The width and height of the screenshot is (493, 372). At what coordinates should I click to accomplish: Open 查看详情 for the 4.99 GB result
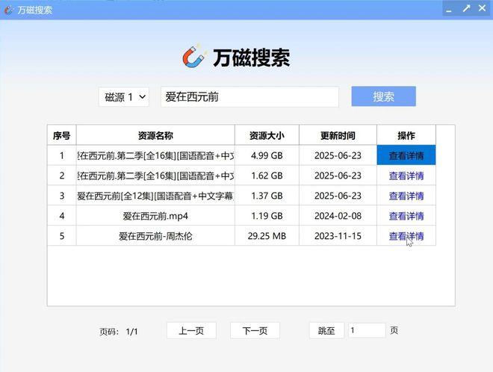406,156
